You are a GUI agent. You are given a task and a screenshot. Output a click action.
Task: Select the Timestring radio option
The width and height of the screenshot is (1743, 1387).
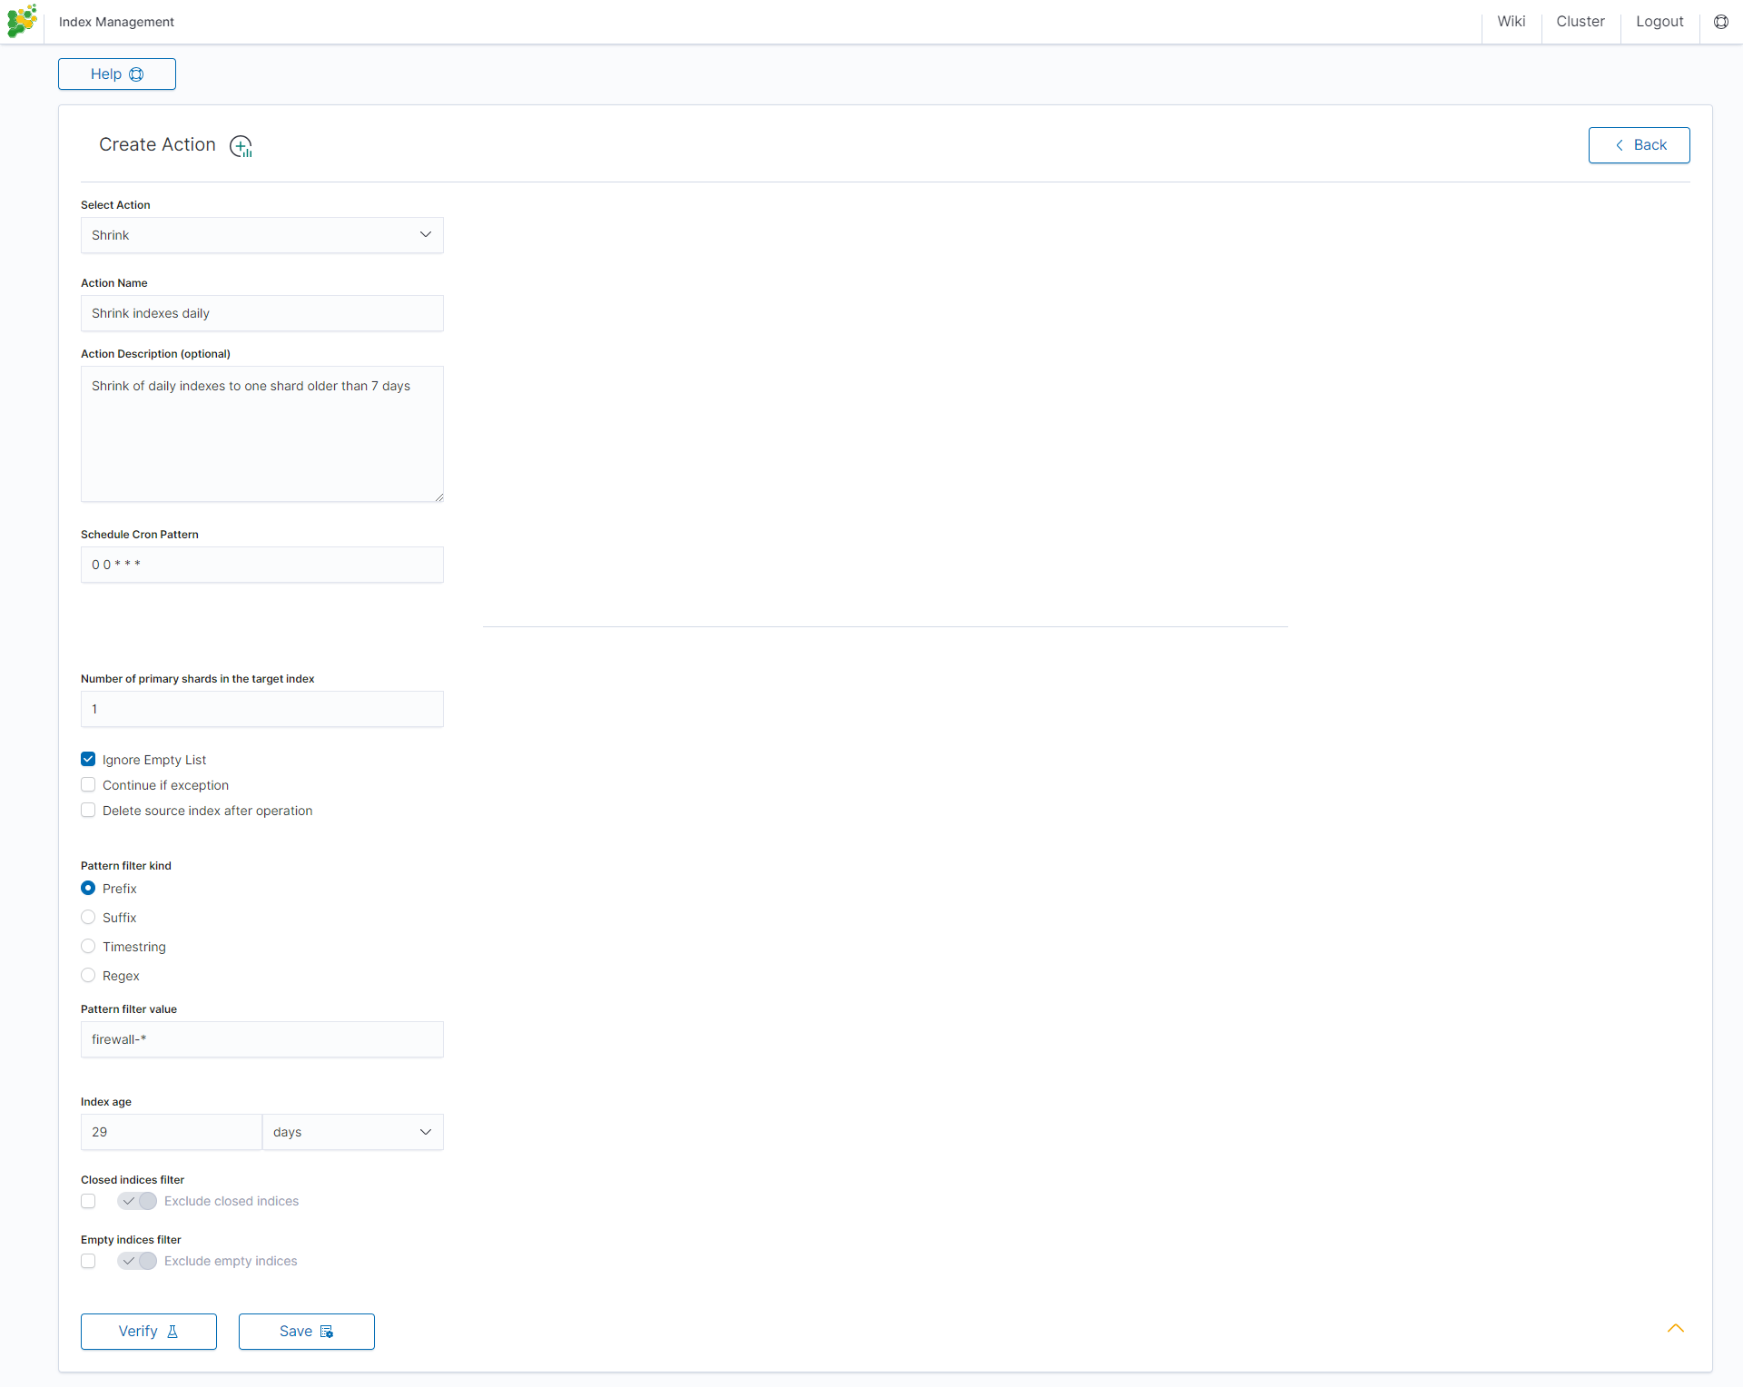tap(88, 947)
